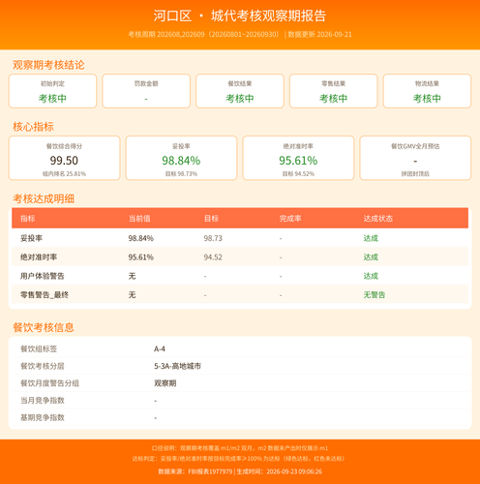
Task: Click 达成 status in the 用户体验警告 row
Action: 371,276
